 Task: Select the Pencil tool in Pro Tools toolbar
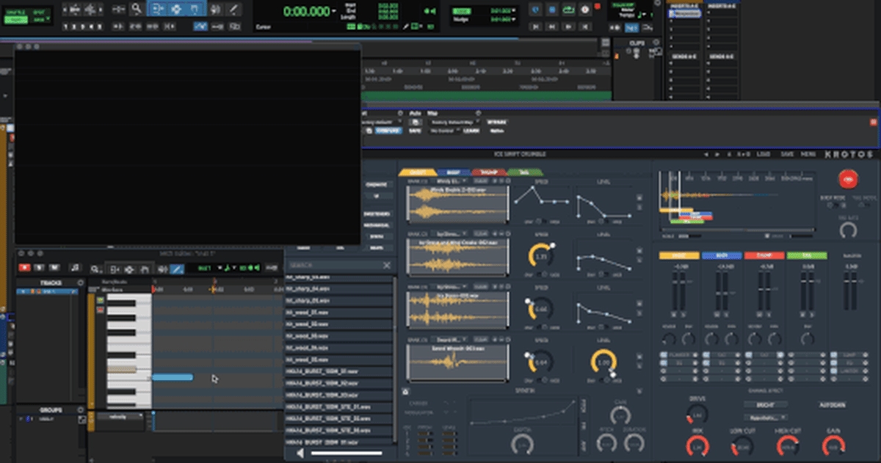233,10
